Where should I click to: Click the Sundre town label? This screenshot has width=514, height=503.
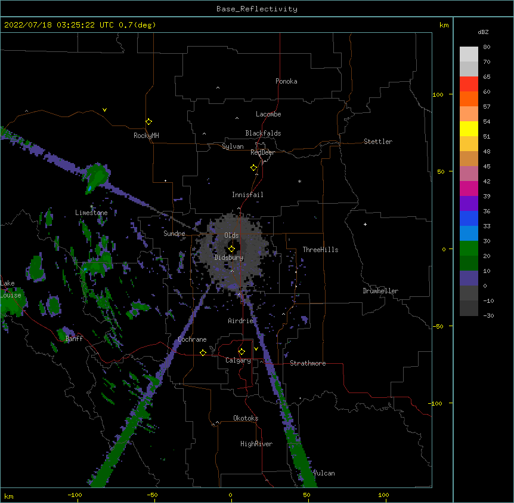pos(174,234)
